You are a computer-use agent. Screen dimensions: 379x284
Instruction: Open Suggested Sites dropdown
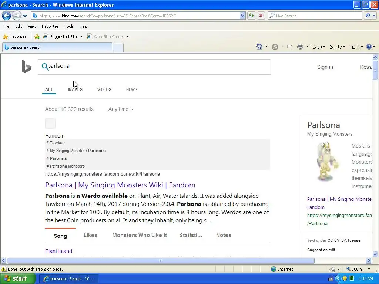pos(63,37)
